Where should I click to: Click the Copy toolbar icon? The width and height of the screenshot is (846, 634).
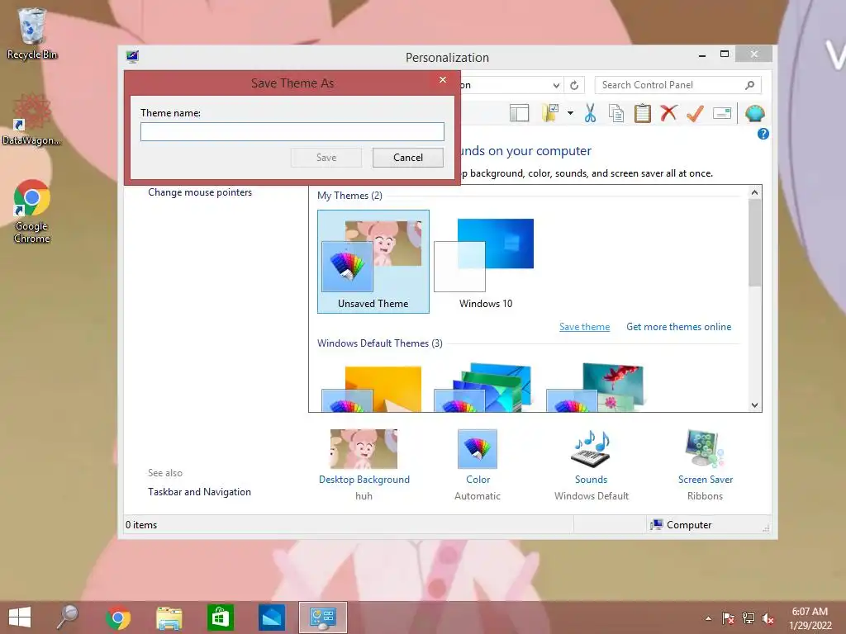[616, 113]
